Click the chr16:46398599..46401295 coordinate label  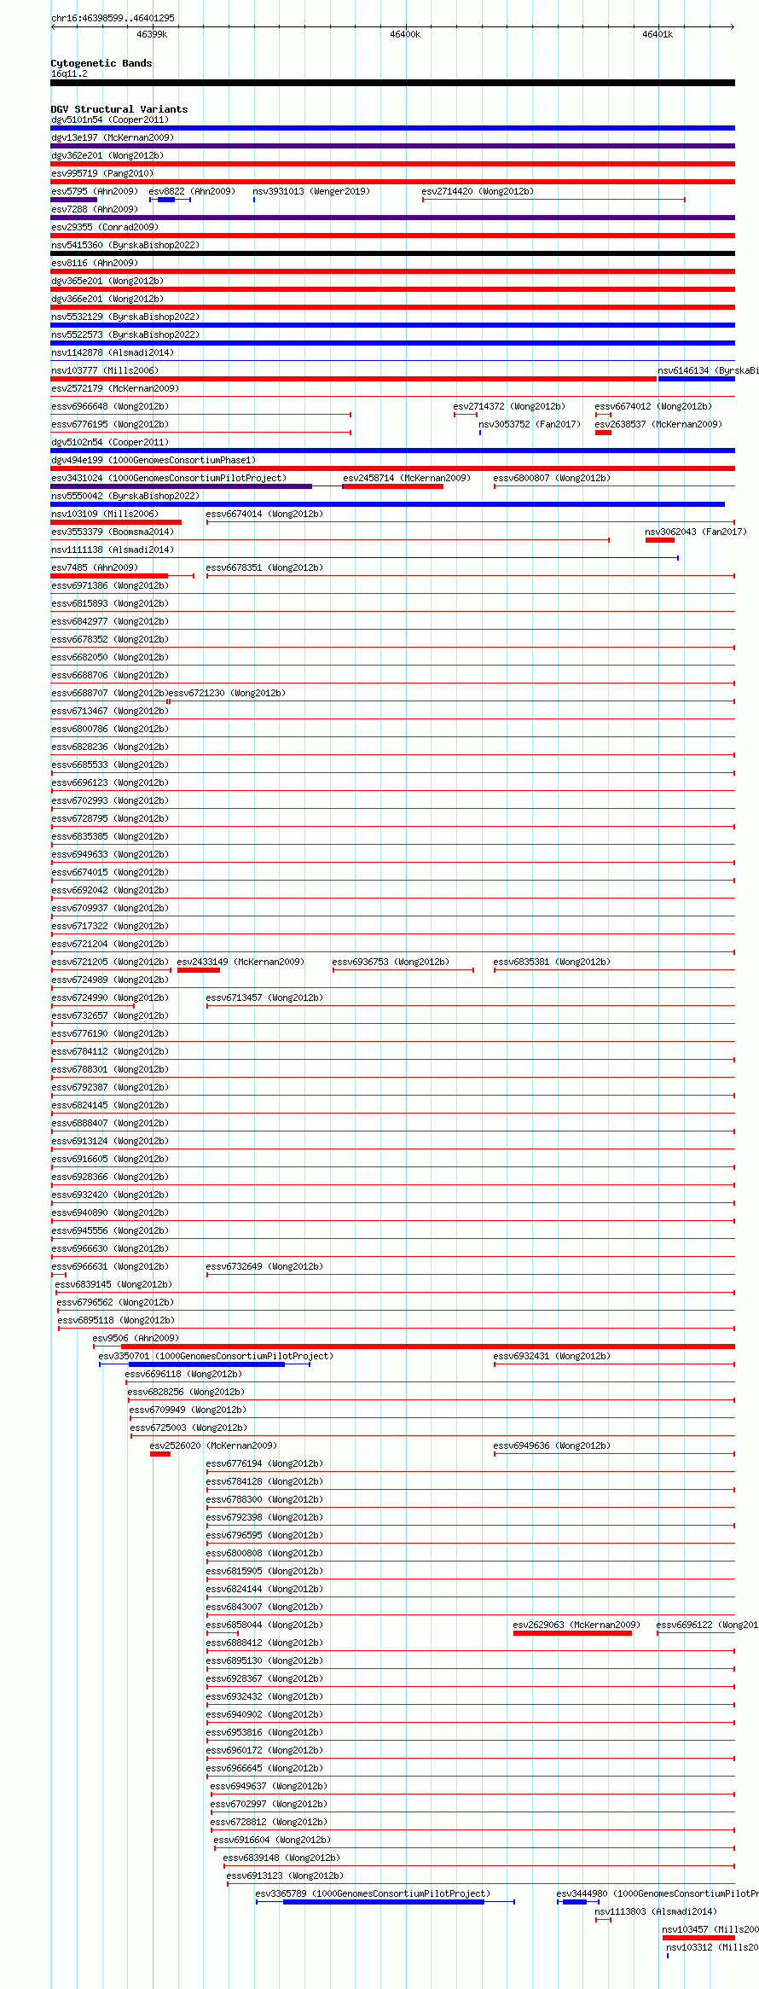[x=113, y=18]
